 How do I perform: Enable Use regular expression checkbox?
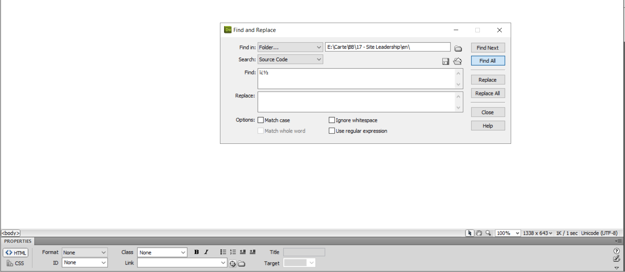tap(332, 131)
